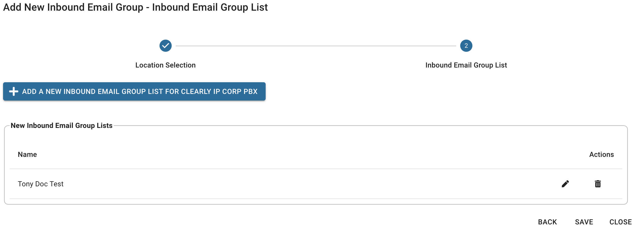Viewport: 639px width, 232px height.
Task: Select the Inbound Email Group List step label
Action: [x=466, y=65]
